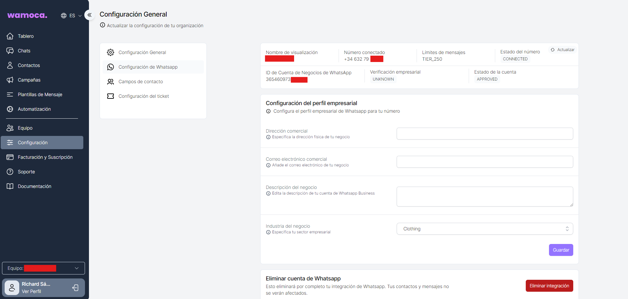Collapse sidebar with double-chevron button
This screenshot has height=299, width=628.
tap(89, 15)
